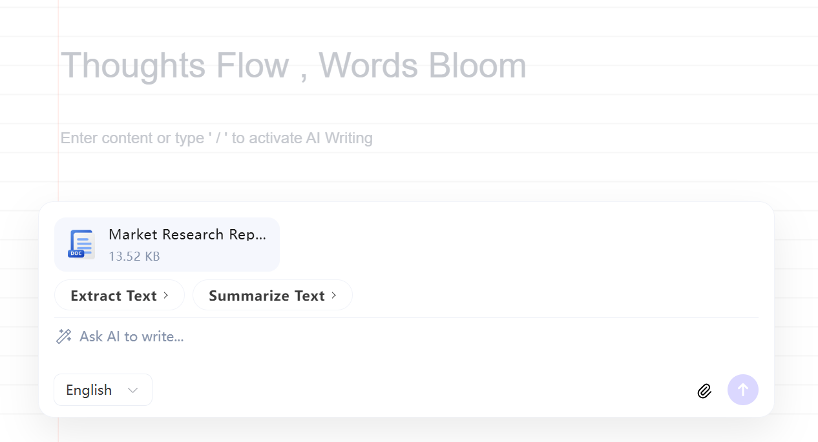Click the purple send arrow button
This screenshot has width=818, height=442.
pyautogui.click(x=743, y=390)
